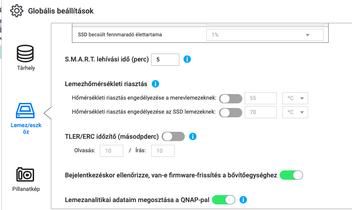Click the S.M.A.R.T. polling time field
The height and width of the screenshot is (210, 352).
coord(165,60)
